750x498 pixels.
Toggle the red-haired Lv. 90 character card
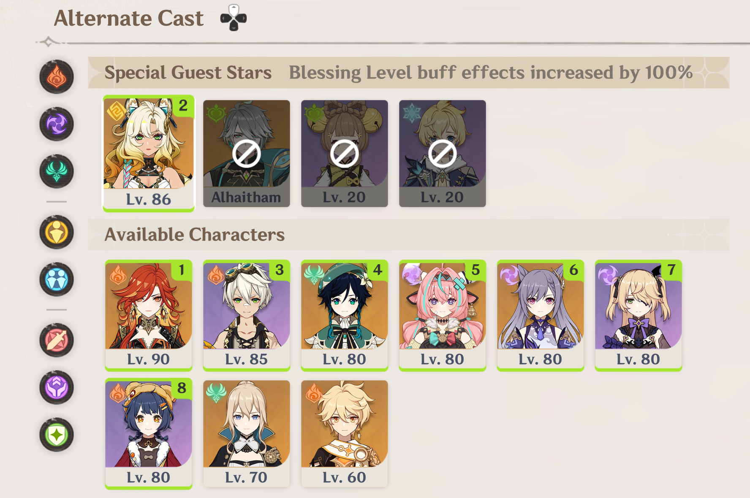pyautogui.click(x=149, y=316)
